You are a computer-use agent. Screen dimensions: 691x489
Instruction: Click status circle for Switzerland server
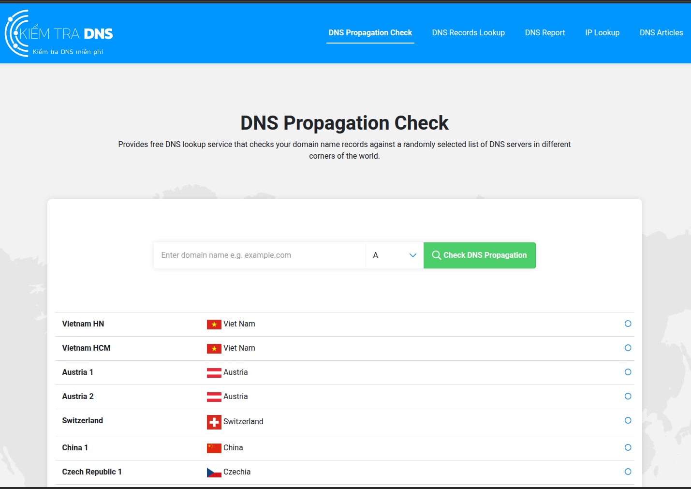pos(628,420)
